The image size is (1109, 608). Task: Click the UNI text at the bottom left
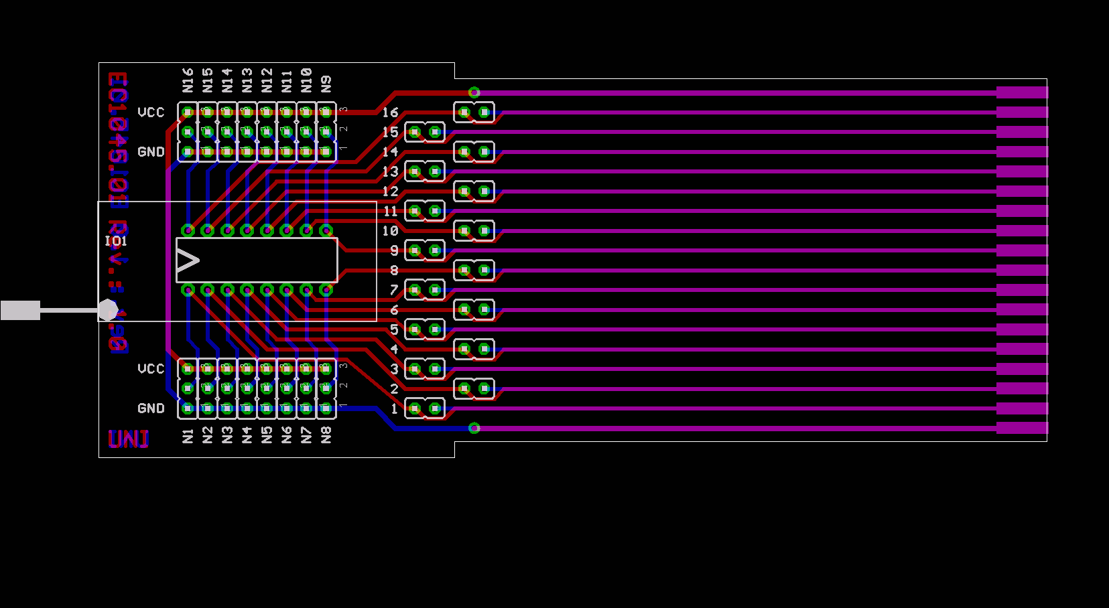point(128,439)
